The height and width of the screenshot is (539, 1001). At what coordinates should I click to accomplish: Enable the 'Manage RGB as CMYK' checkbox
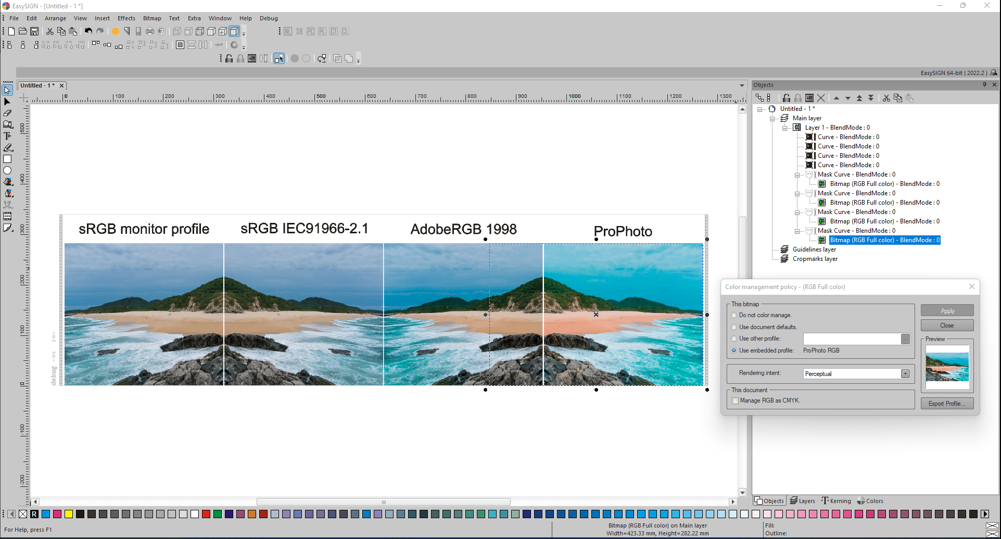(735, 400)
